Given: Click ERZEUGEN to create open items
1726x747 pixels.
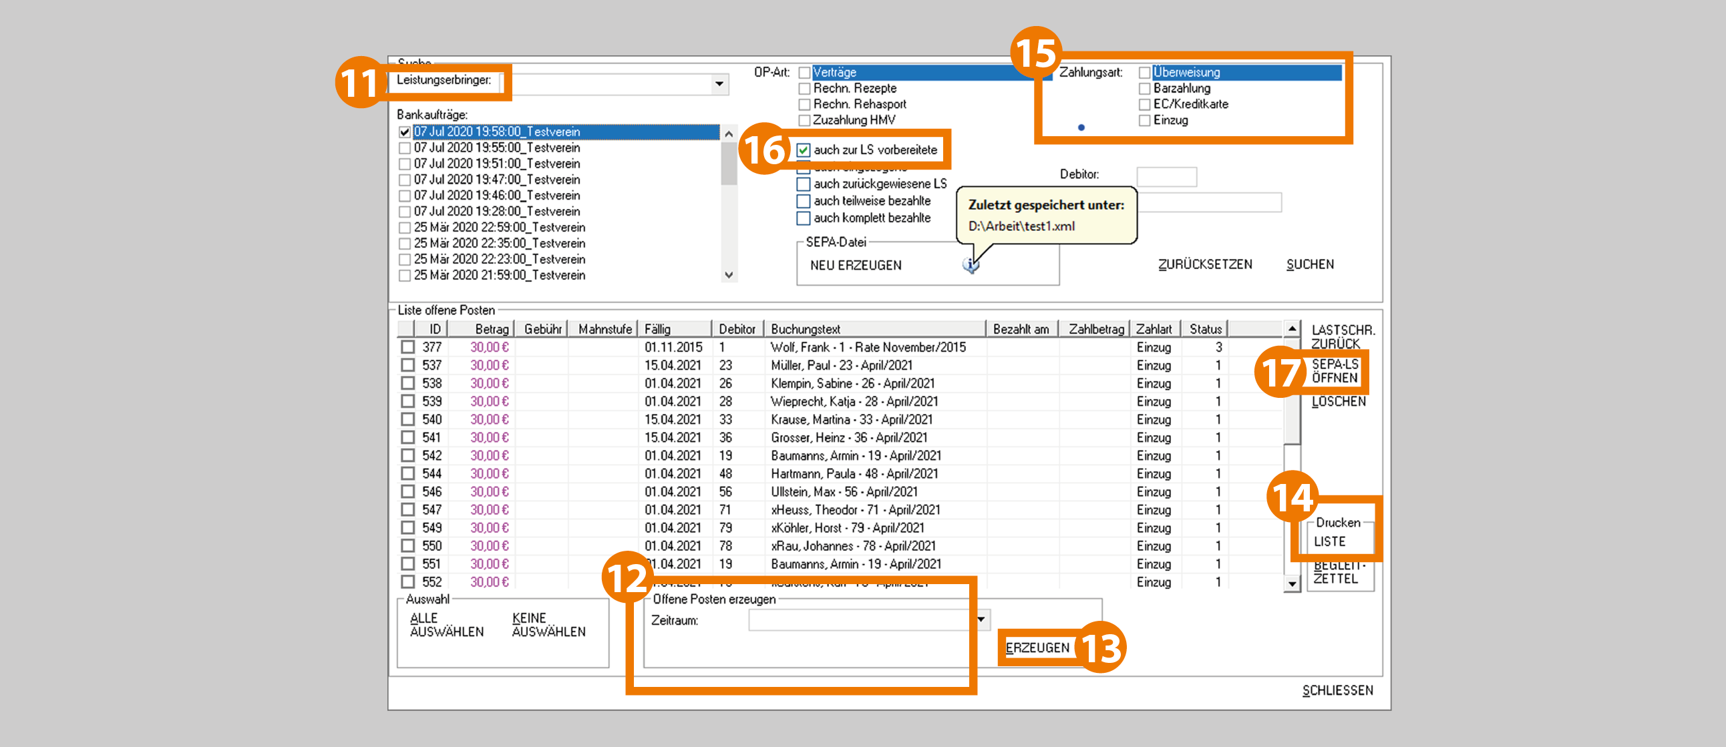Looking at the screenshot, I should (1037, 648).
